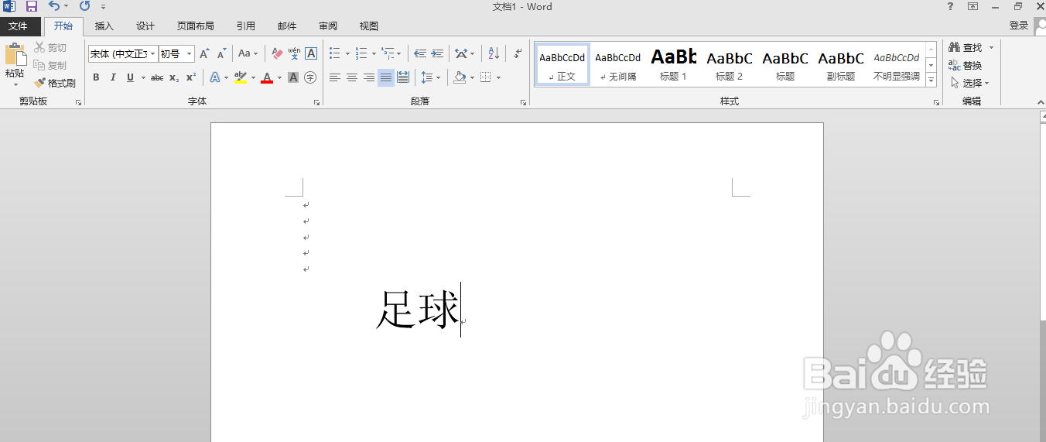Viewport: 1046px width, 442px height.
Task: Click the Grow Font icon
Action: coord(204,54)
